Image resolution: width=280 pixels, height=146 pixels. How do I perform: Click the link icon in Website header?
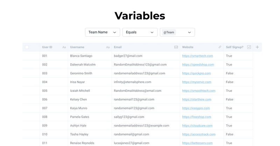point(220,47)
